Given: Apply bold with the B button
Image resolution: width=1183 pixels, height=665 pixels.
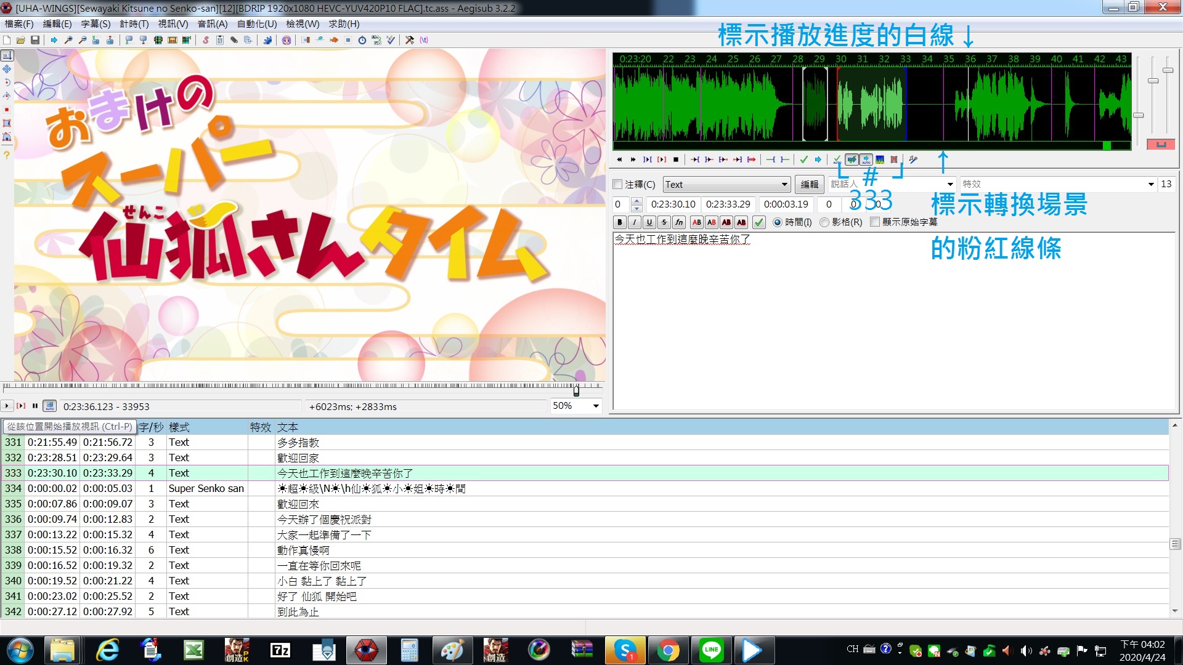Looking at the screenshot, I should point(620,222).
